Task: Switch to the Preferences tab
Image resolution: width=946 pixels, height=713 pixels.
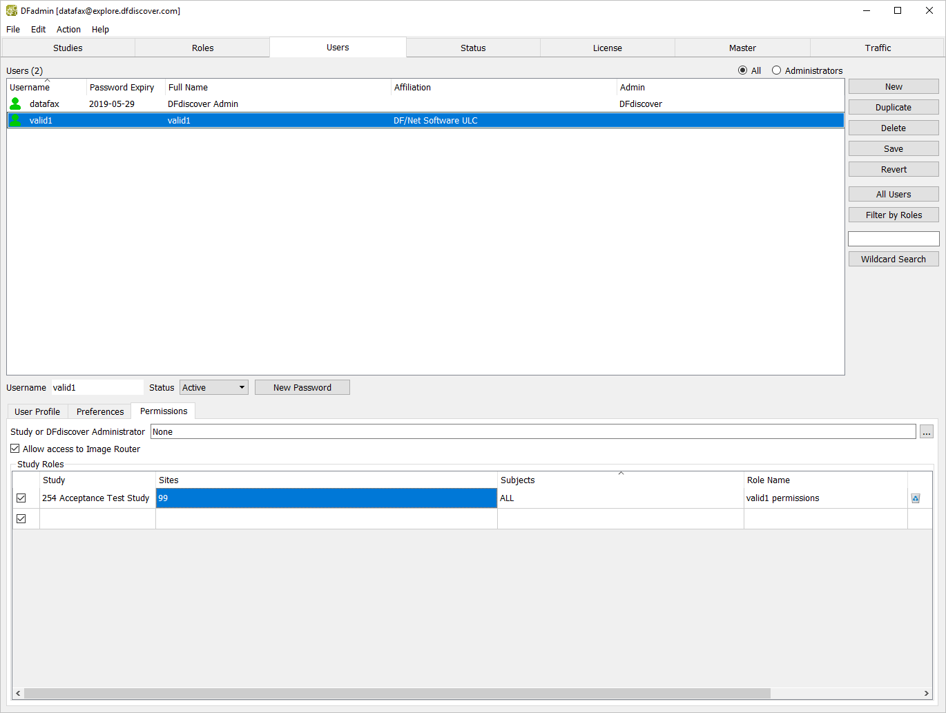Action: pos(100,412)
